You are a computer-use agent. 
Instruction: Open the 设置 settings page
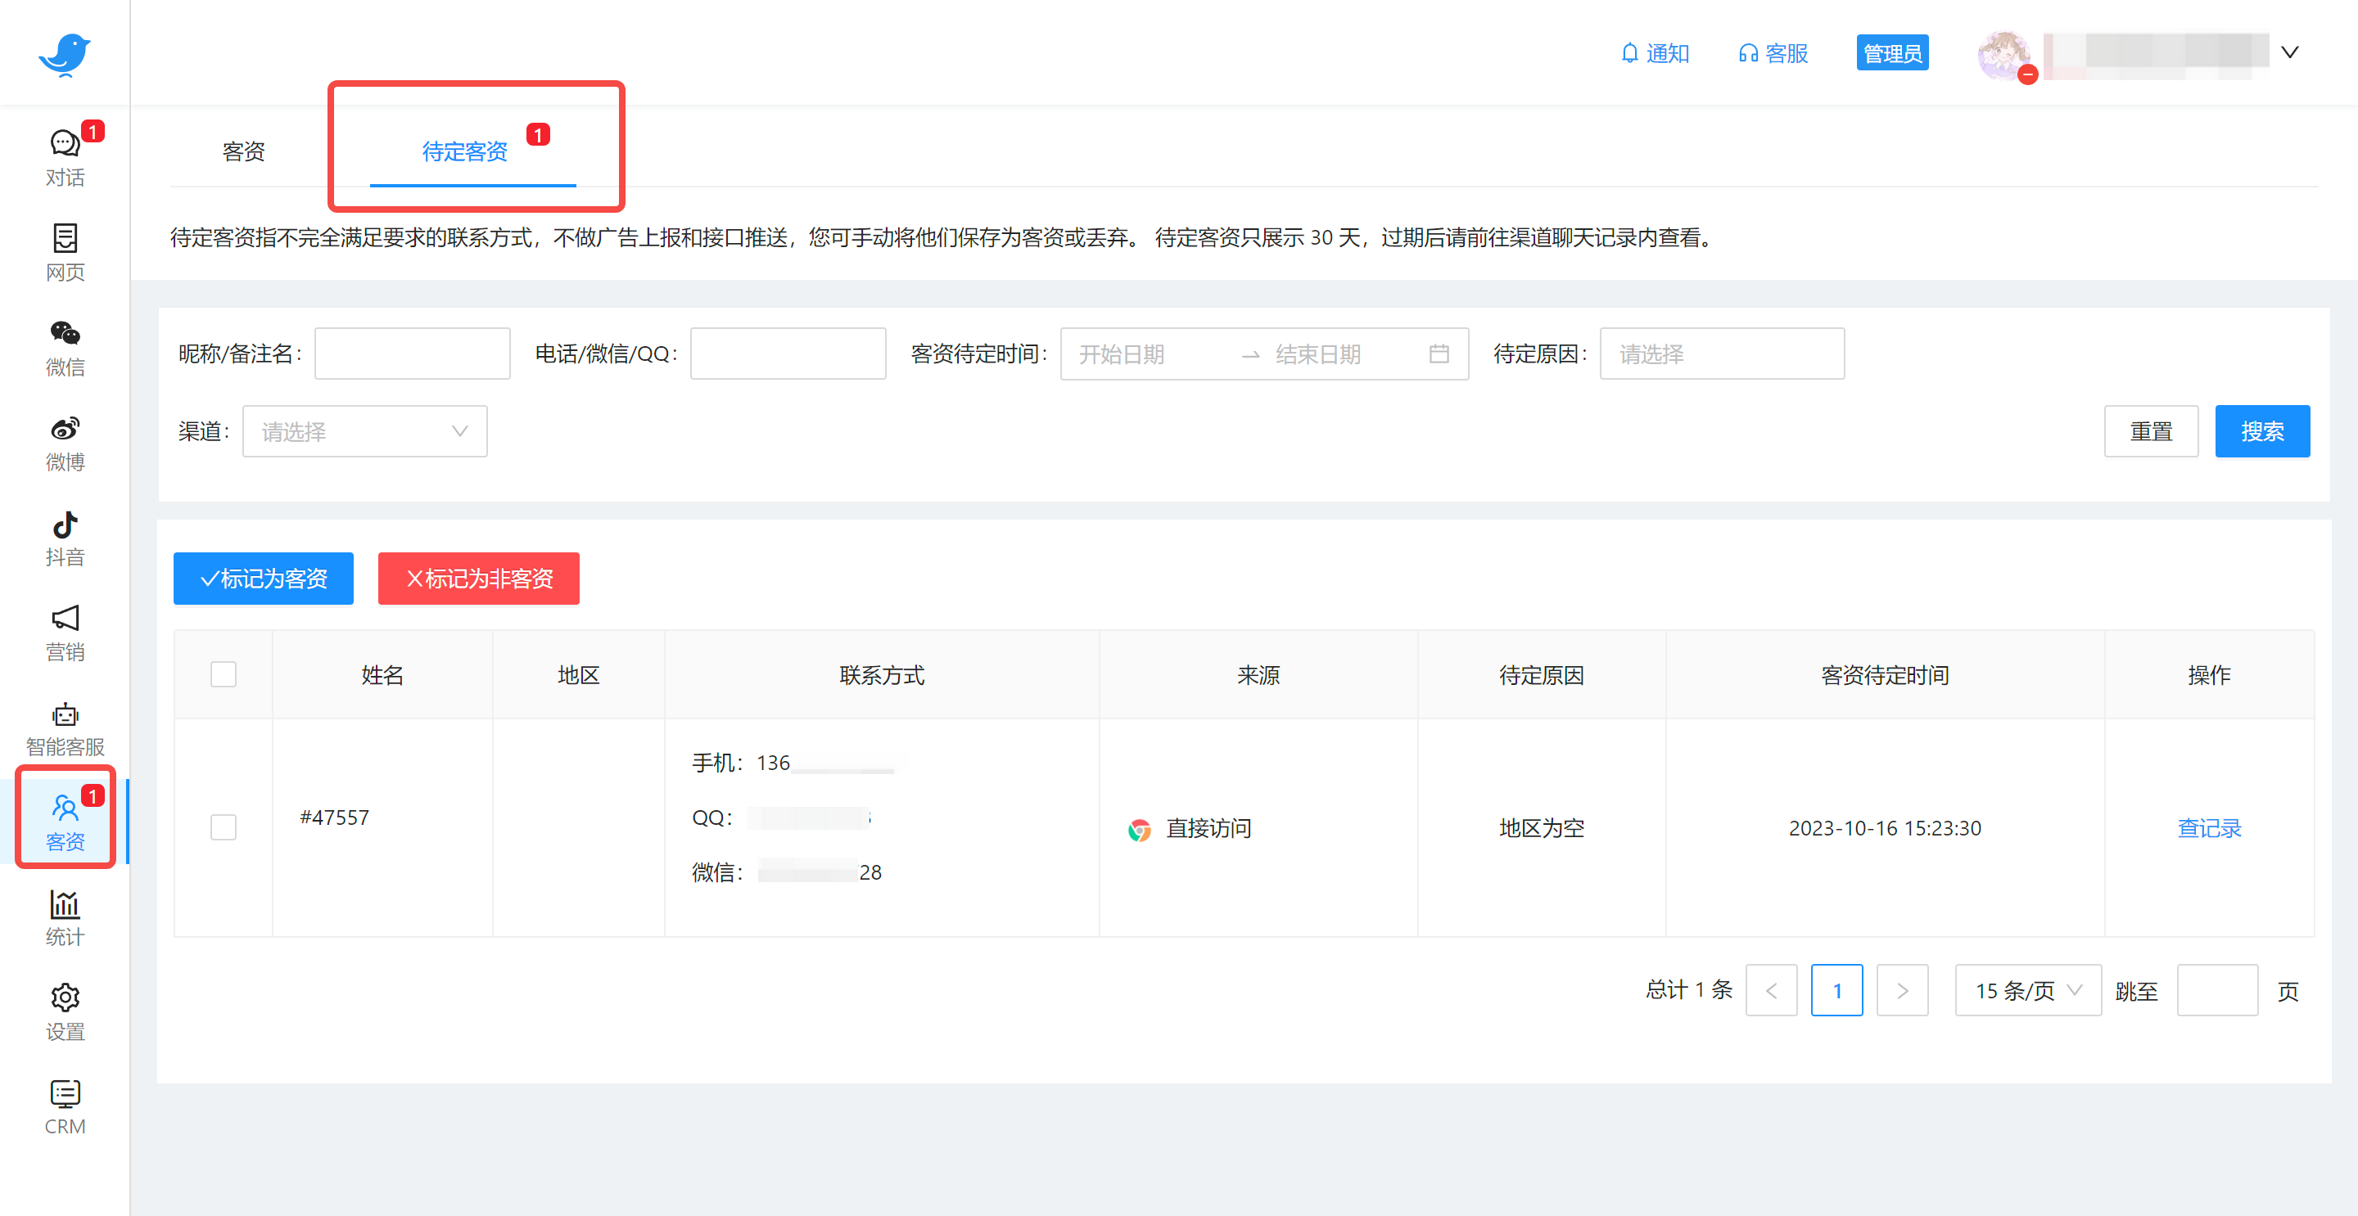pos(64,1011)
